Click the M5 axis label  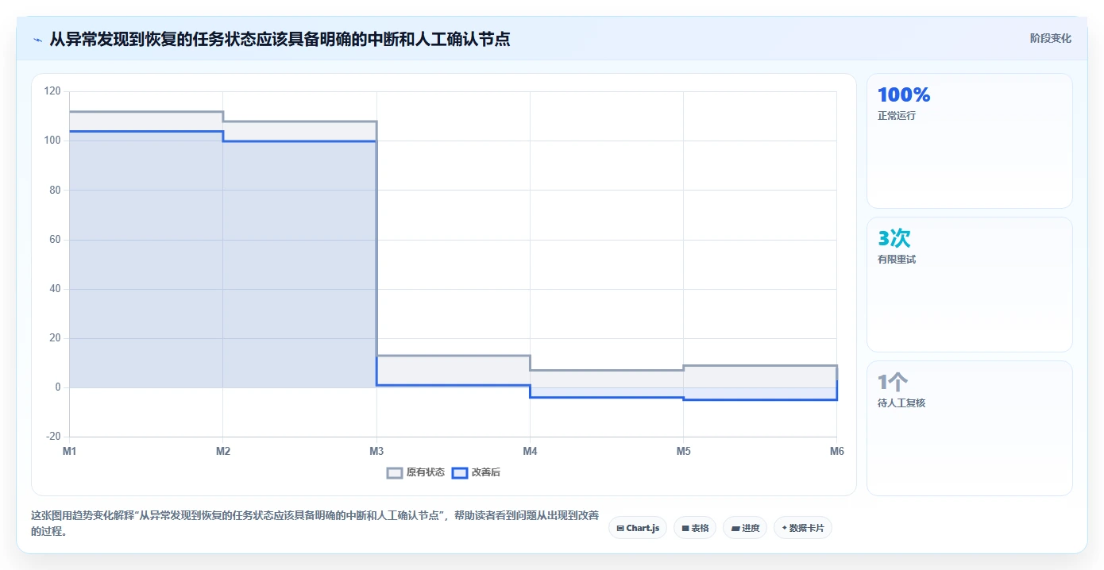pos(683,451)
